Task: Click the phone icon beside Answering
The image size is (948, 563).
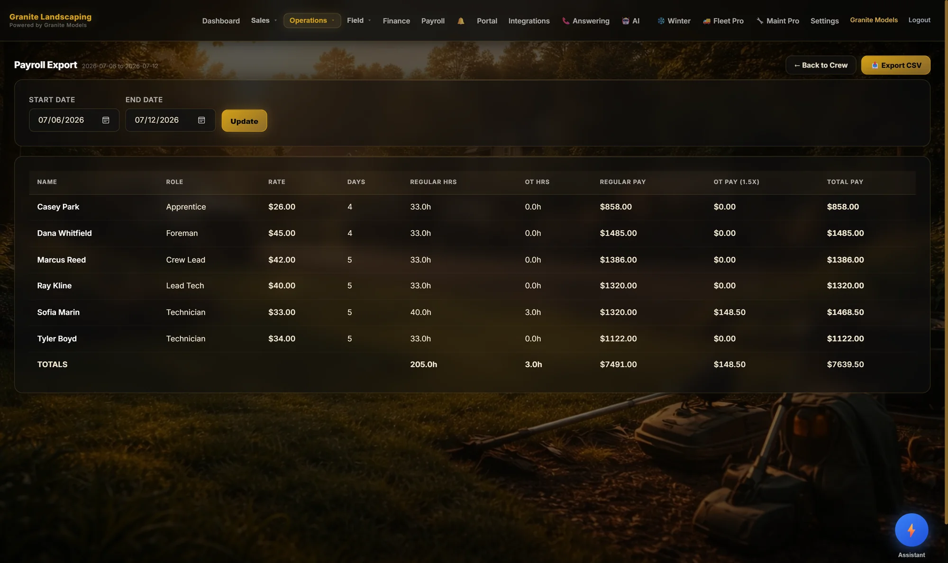Action: coord(565,21)
